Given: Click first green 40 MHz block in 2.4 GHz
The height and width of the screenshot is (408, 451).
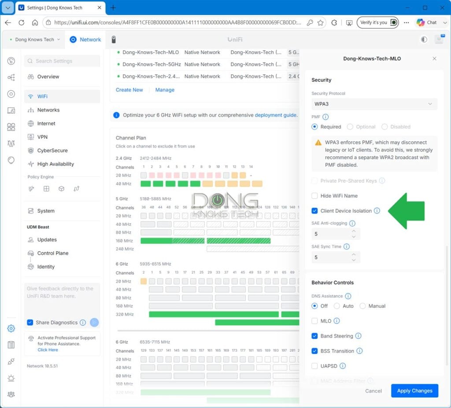Looking at the screenshot, I should (145, 184).
